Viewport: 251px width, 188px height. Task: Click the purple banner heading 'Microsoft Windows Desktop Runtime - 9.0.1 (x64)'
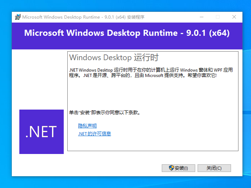[127, 33]
